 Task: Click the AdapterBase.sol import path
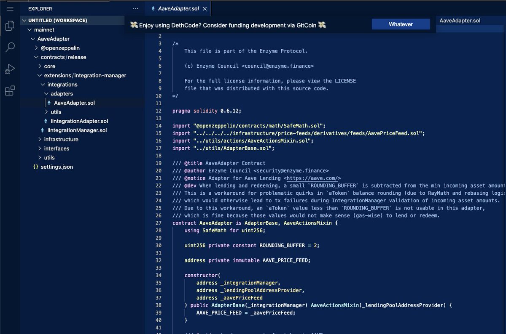tap(233, 148)
